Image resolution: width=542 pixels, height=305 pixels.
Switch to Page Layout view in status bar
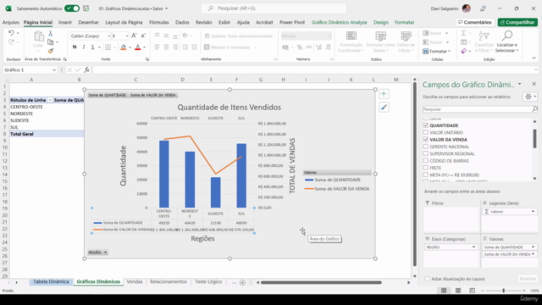click(x=458, y=291)
